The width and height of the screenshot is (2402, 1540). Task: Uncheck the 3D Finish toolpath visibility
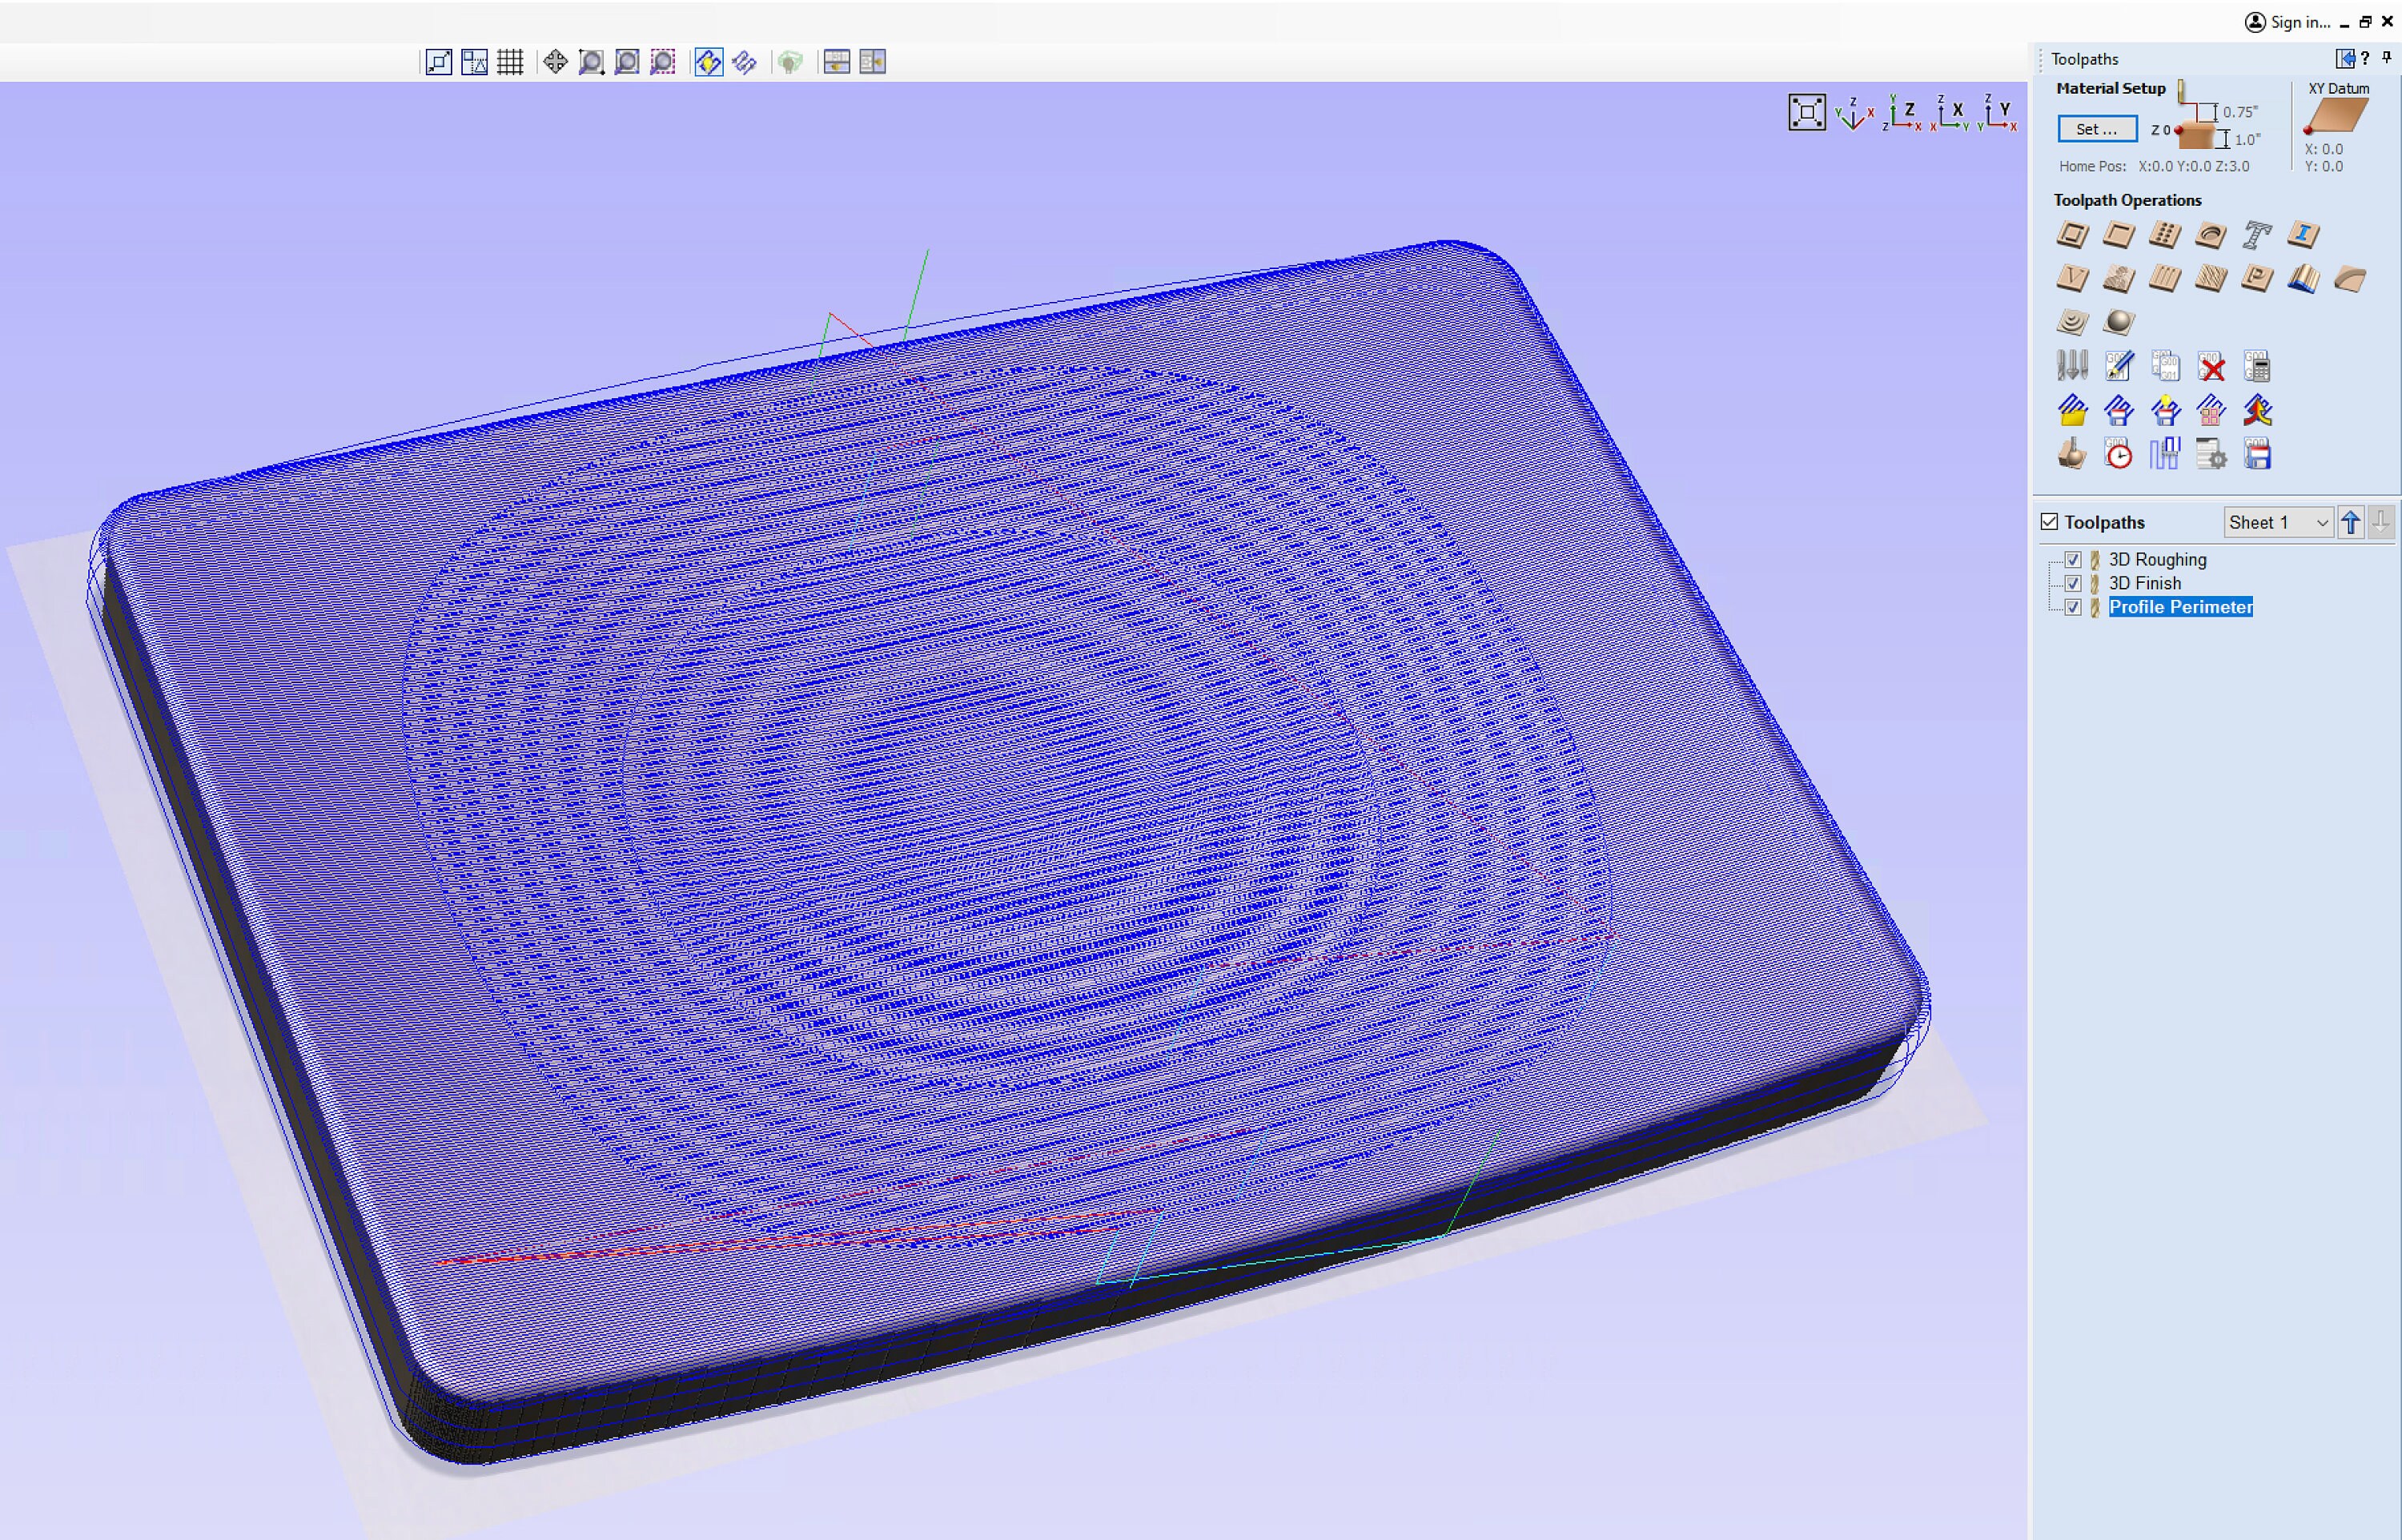pos(2075,583)
